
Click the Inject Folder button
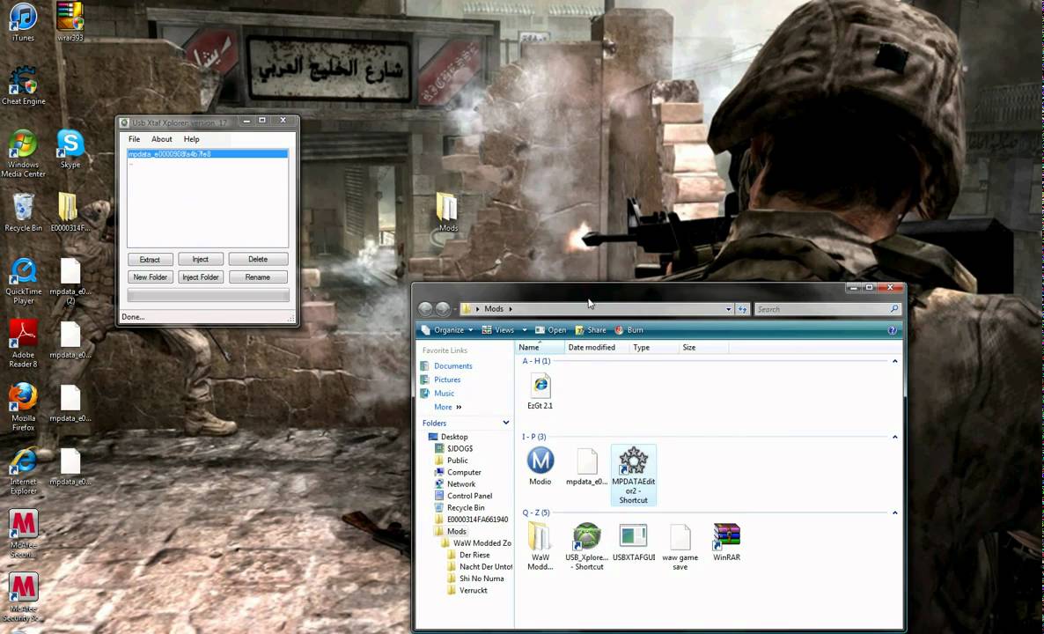(201, 277)
